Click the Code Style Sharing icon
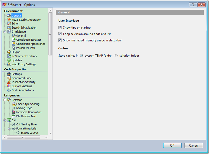Image resolution: width=209 pixels, height=154 pixels. [x=13, y=104]
